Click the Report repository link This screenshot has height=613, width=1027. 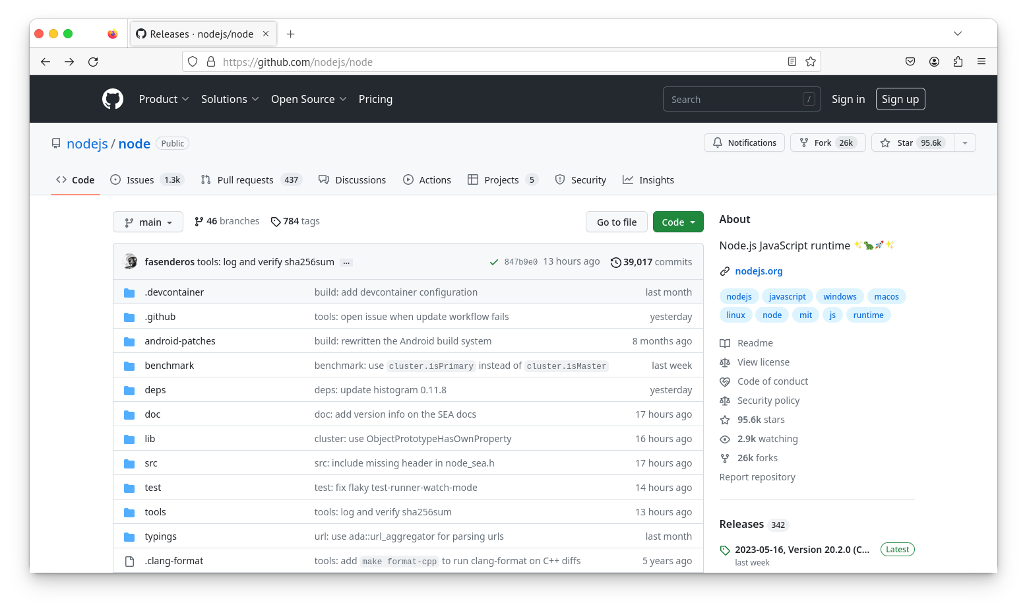[x=757, y=478]
